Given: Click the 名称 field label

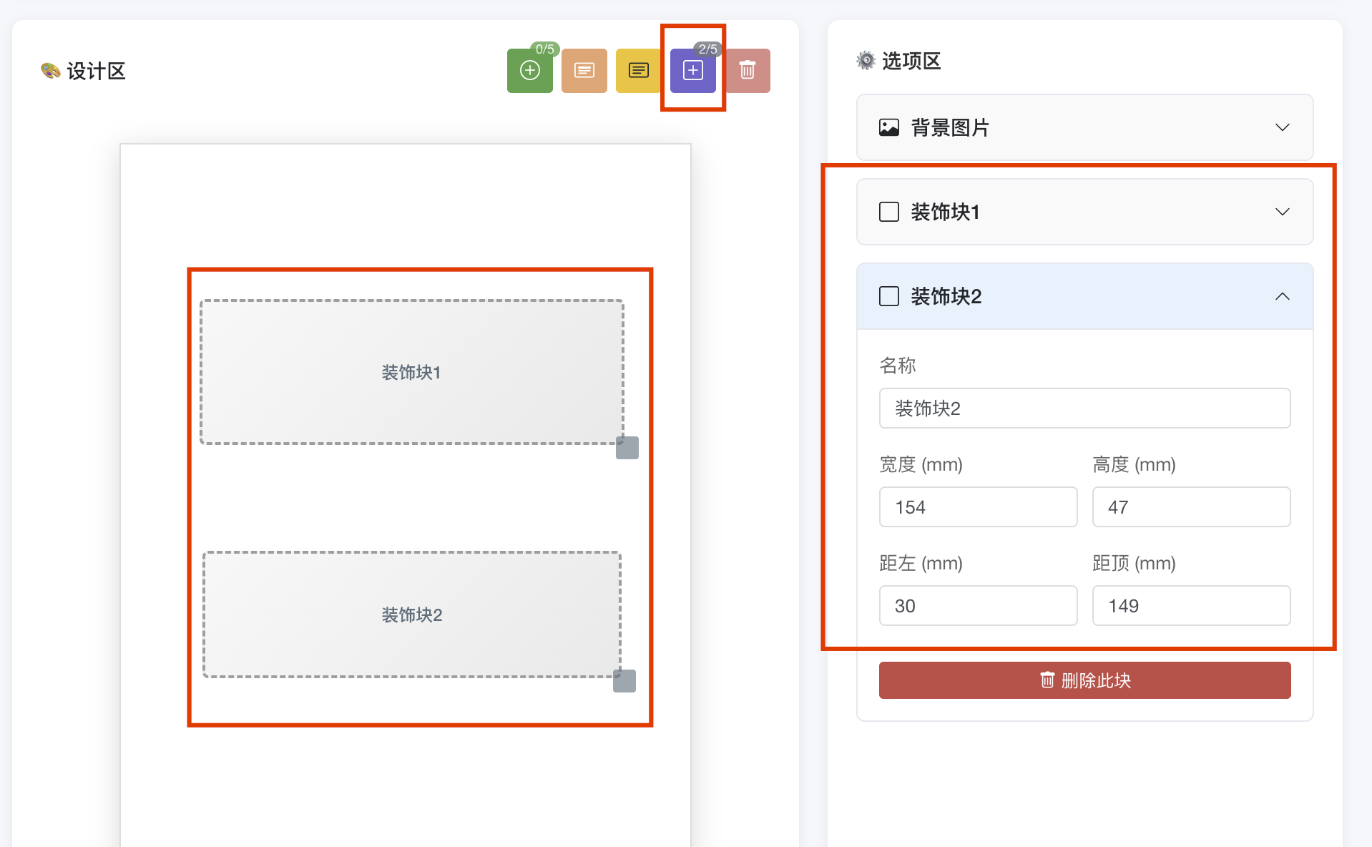Looking at the screenshot, I should click(897, 365).
